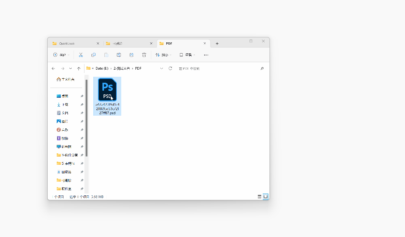The height and width of the screenshot is (237, 405).
Task: Open Downloads (下载) in sidebar
Action: pos(62,104)
